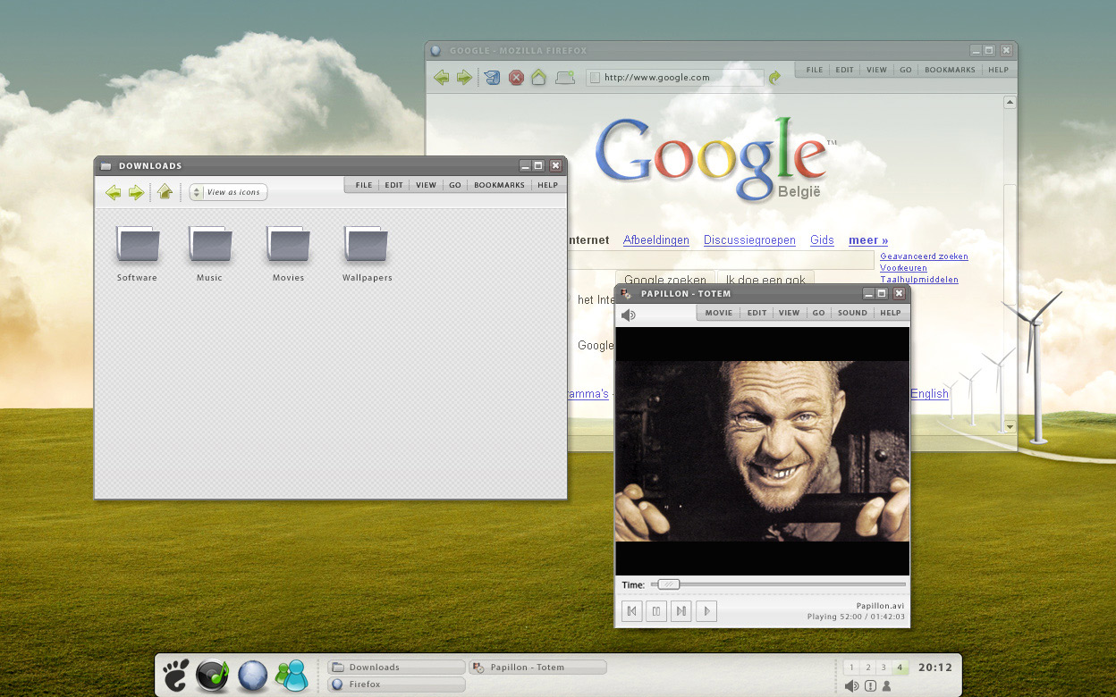Open the Totem Sound menu
The width and height of the screenshot is (1116, 697).
852,313
